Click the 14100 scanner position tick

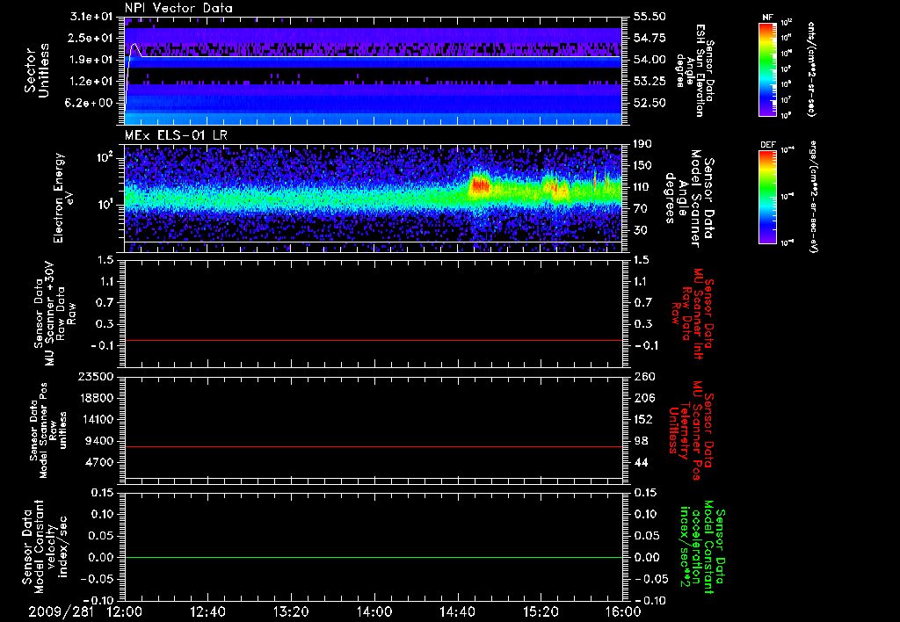97,419
